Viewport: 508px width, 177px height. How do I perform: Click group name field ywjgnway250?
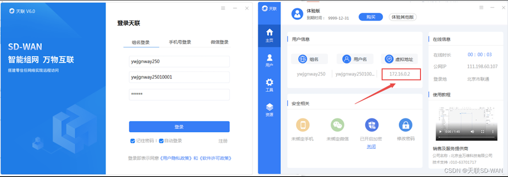point(179,61)
